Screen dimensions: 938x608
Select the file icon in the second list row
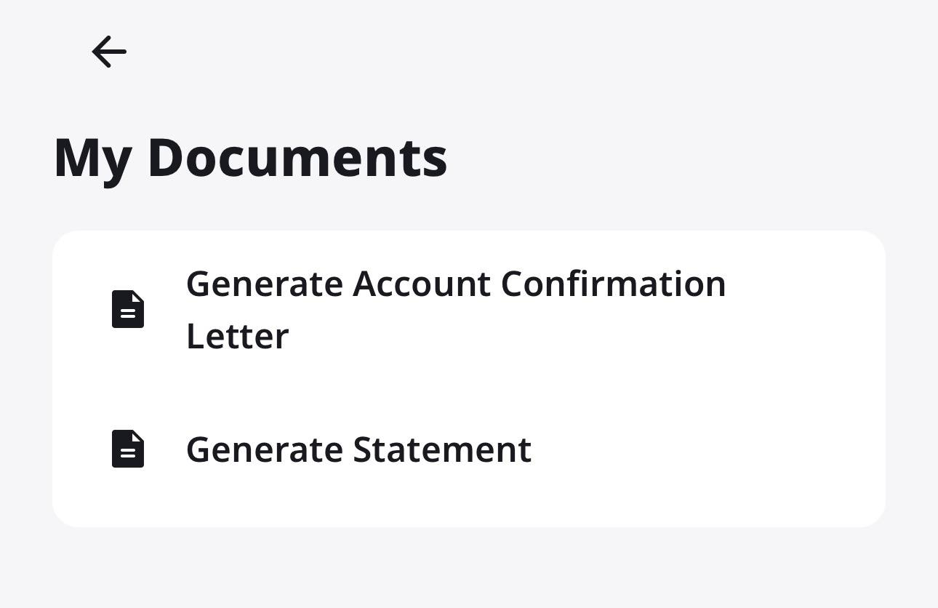128,449
